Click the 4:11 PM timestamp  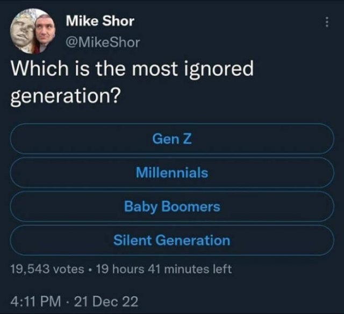click(35, 302)
